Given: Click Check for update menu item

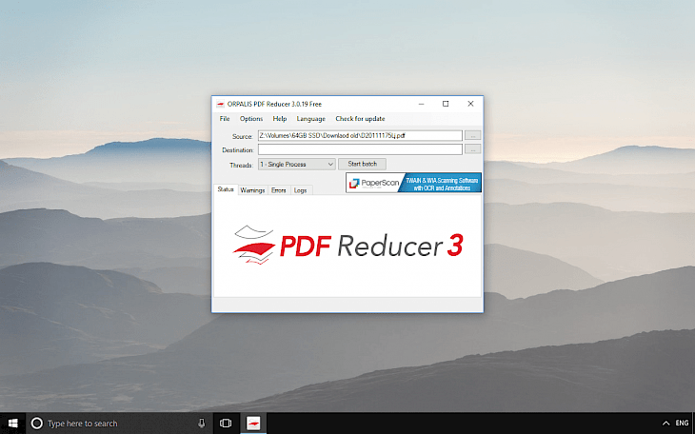Looking at the screenshot, I should [360, 119].
